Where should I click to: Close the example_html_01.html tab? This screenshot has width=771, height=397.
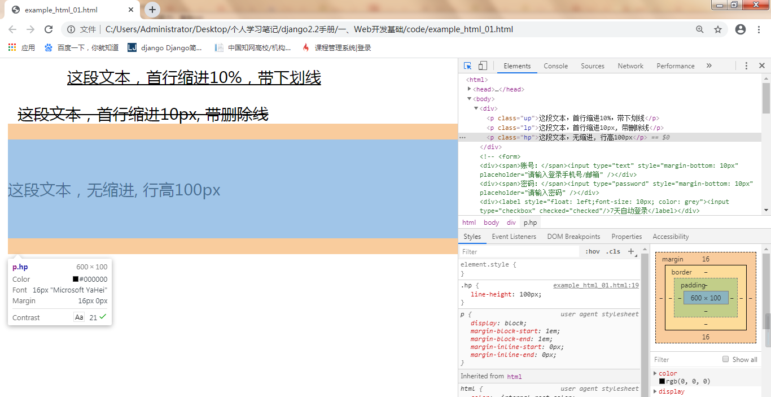[x=131, y=10]
